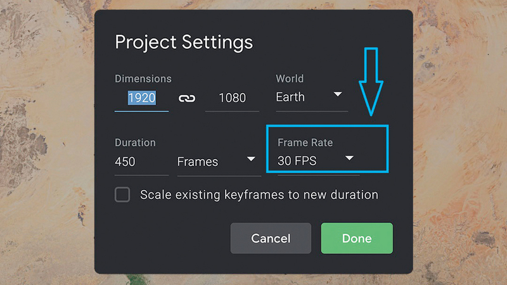Click the width field showing 1920
Viewport: 507px width, 285px height.
[x=142, y=98]
